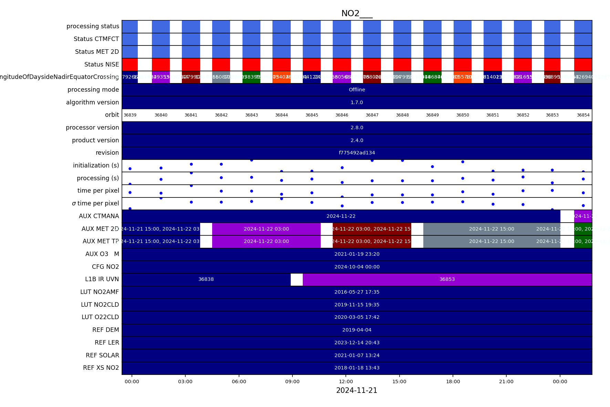Image resolution: width=610 pixels, height=407 pixels.
Task: Click the 'Status CTMFCT' row label
Action: (96, 39)
